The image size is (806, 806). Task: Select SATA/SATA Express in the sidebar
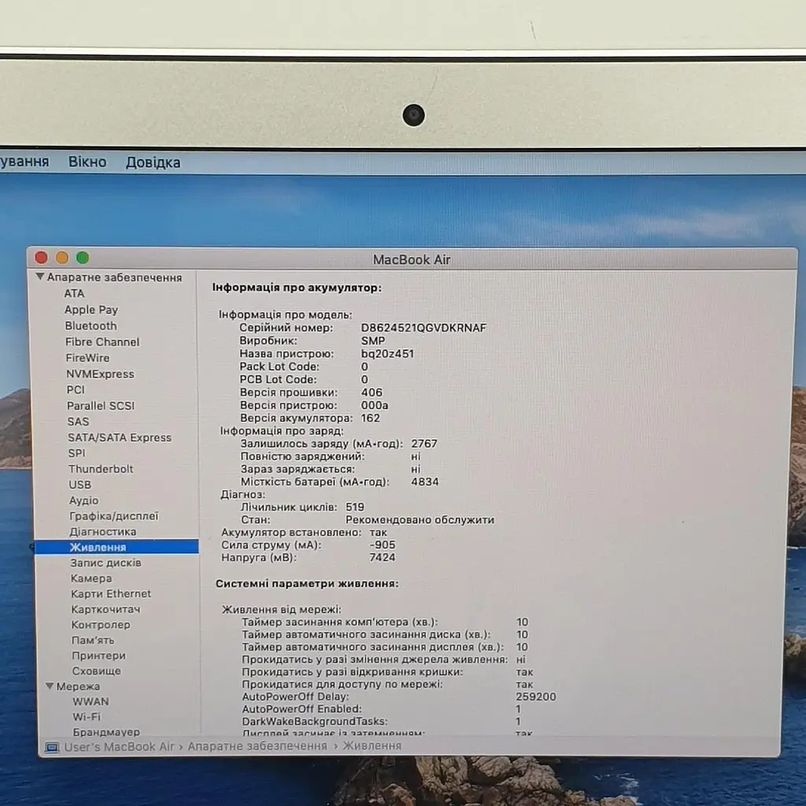pyautogui.click(x=120, y=438)
